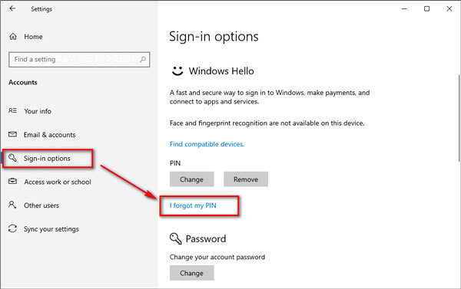
Task: Close the Settings window
Action: 449,8
